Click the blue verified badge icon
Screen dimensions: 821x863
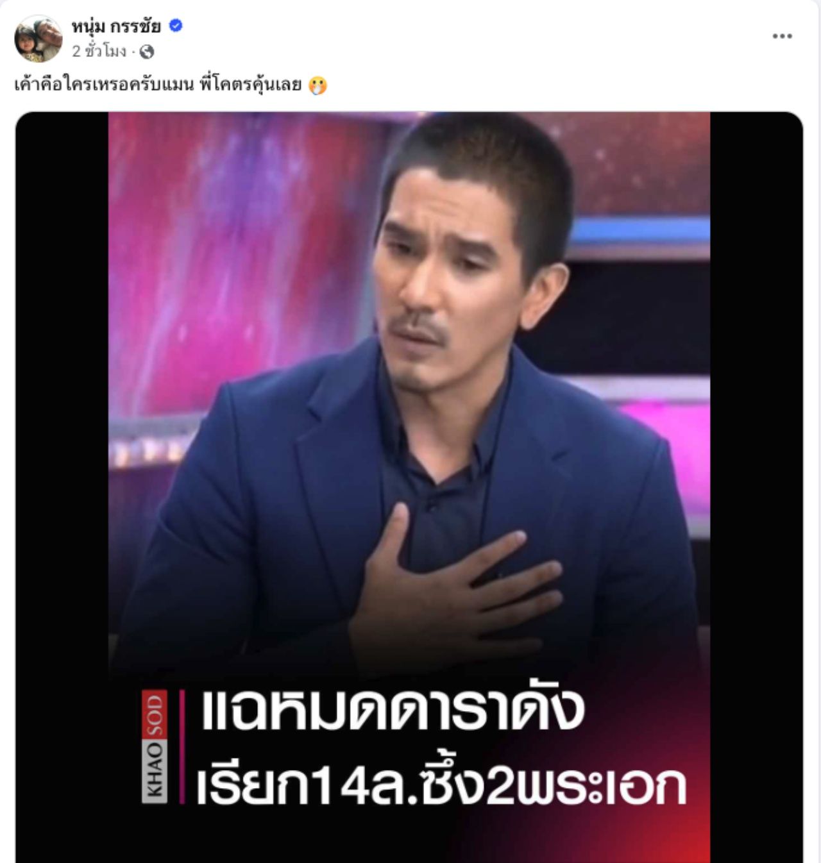[x=176, y=26]
